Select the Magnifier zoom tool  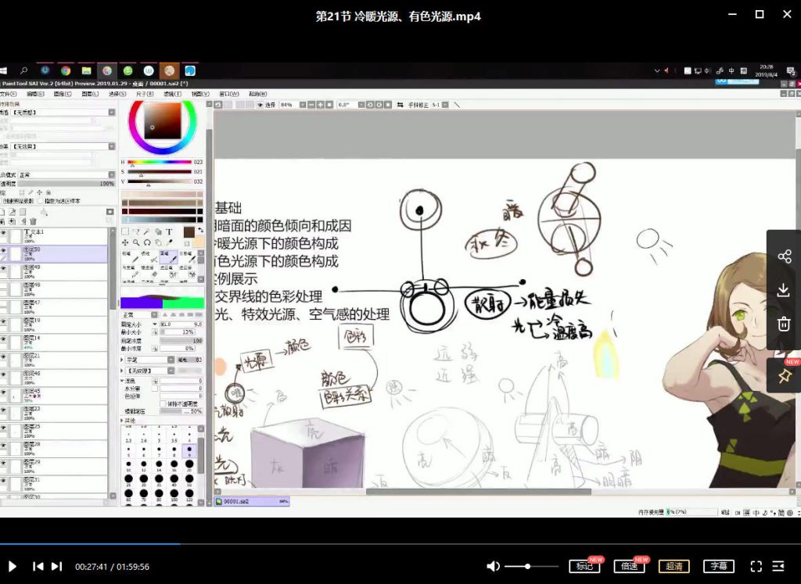(136, 242)
